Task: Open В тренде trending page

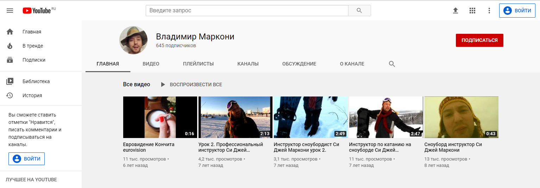Action: point(32,46)
